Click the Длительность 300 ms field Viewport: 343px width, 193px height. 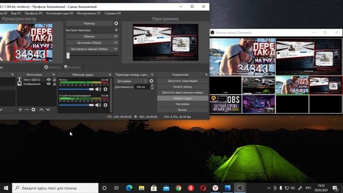point(142,87)
